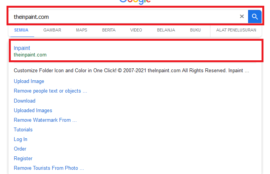270x174 pixels.
Task: Click the green theinpaint.com URL
Action: pos(30,55)
